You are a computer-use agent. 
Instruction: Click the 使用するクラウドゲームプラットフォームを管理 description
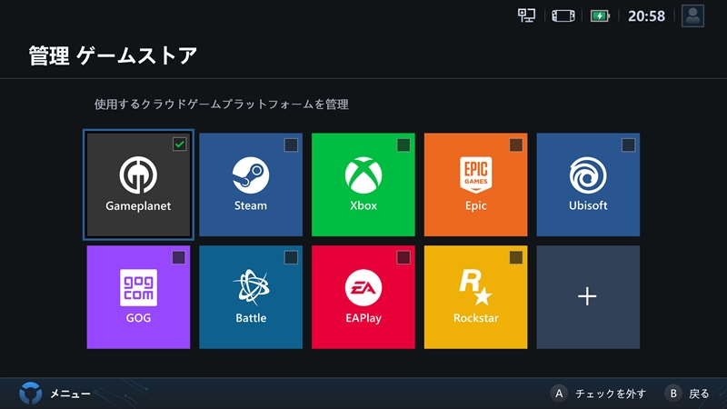[x=221, y=105]
